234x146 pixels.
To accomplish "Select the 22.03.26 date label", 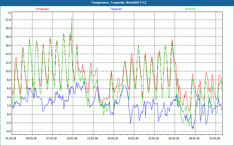I will (x=153, y=138).
